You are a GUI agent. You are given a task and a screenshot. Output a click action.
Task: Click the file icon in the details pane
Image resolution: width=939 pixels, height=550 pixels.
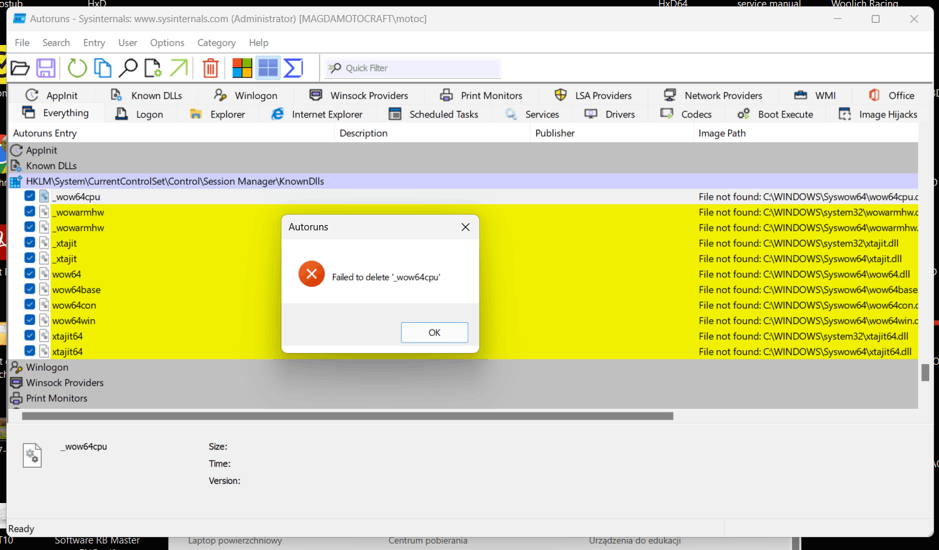[32, 455]
